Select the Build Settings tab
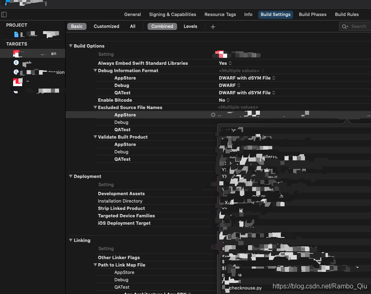Screen dimensions: 371x294 [275, 14]
